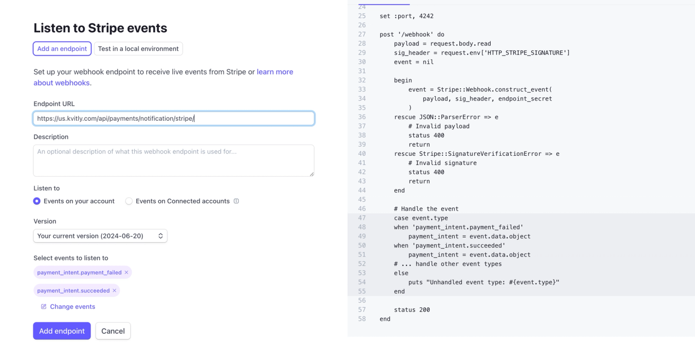Click the payment_intent.payment_failed chip label
Viewport: 695px width, 357px height.
[79, 273]
